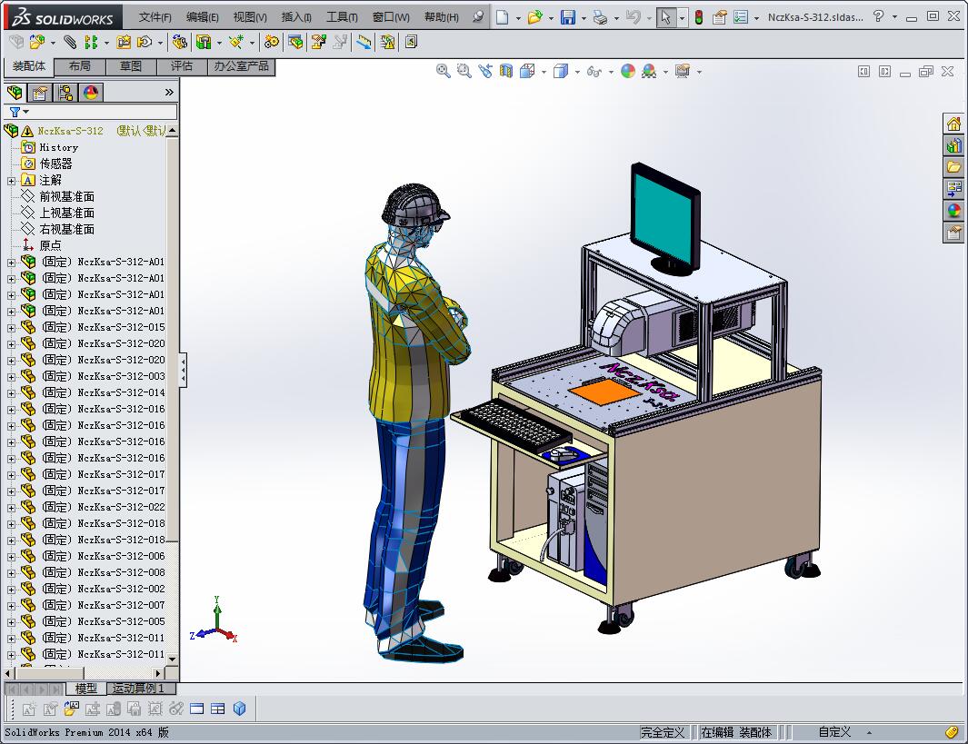Open the 编辑(E) menu

[203, 17]
